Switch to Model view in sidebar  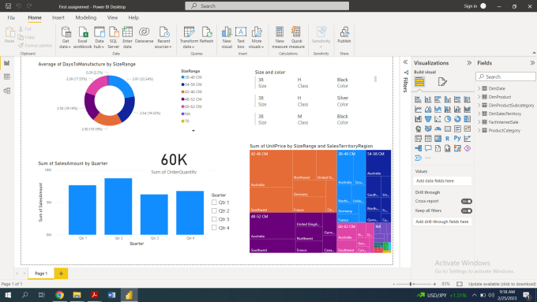click(7, 91)
